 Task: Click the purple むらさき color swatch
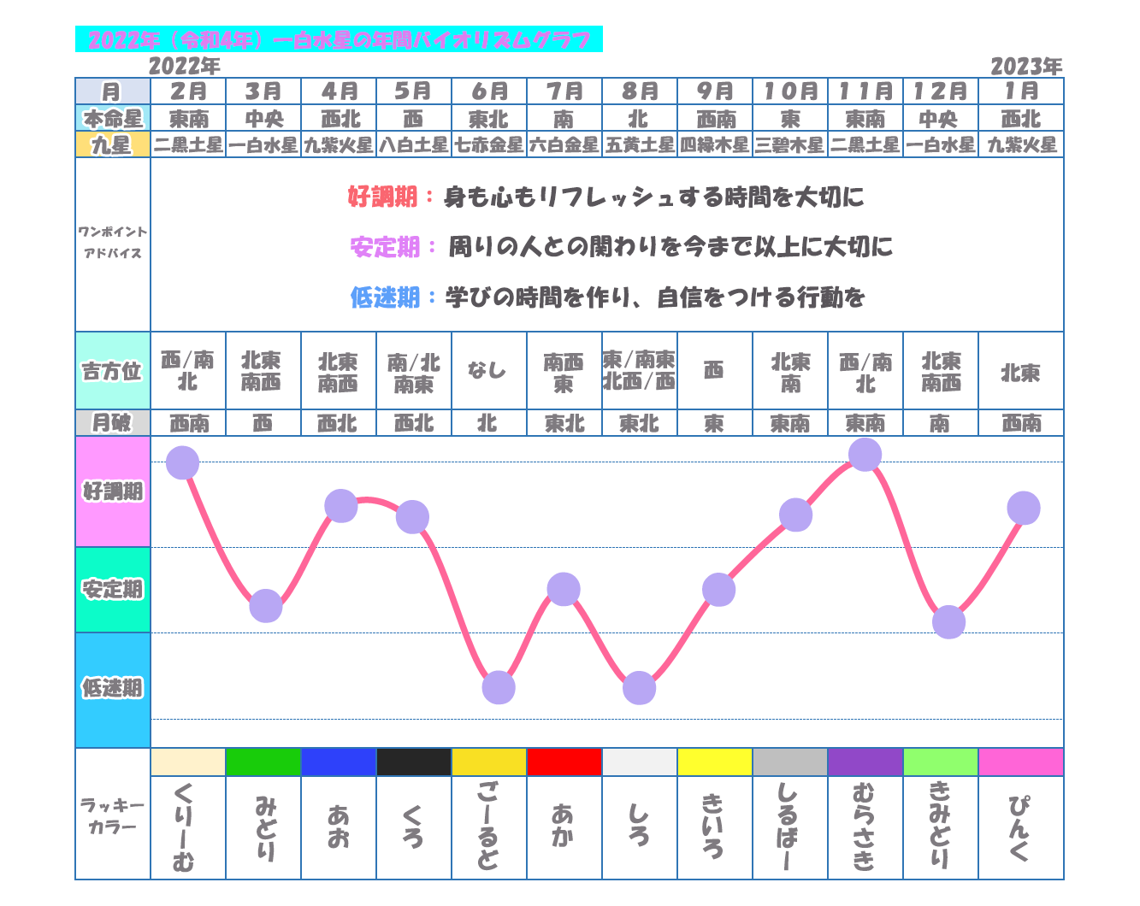click(865, 762)
